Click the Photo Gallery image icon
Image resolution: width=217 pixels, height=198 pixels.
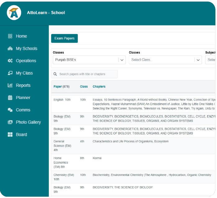(x=10, y=122)
